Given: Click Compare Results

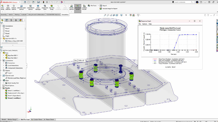Looking at the screenshot, I should click(84, 7).
